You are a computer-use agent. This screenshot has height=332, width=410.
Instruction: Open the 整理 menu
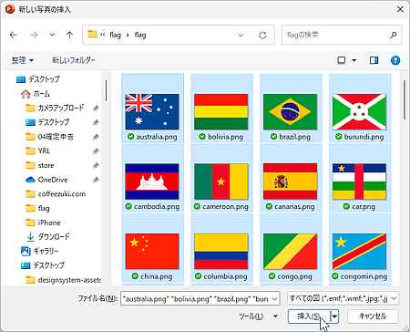pyautogui.click(x=23, y=60)
